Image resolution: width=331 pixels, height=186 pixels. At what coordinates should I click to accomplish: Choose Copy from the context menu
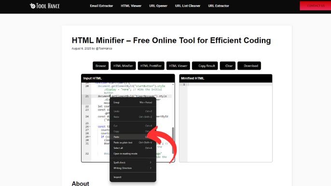[x=133, y=132]
